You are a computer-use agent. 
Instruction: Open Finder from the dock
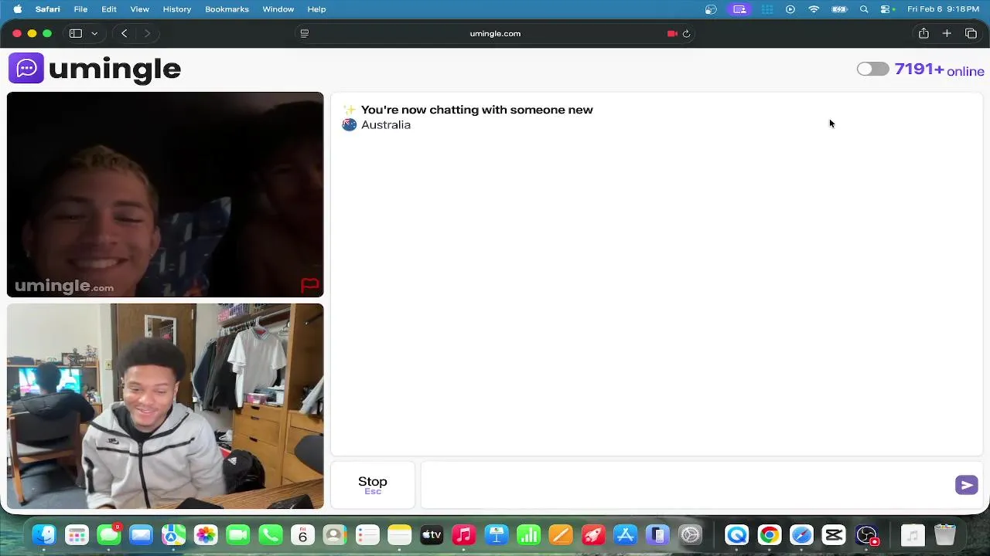pyautogui.click(x=44, y=535)
